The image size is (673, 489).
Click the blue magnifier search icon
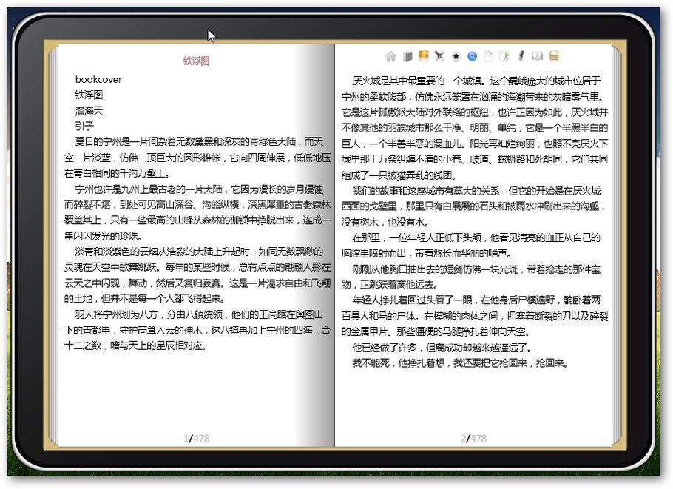(x=473, y=56)
